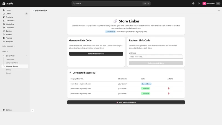The height and width of the screenshot is (125, 222).
Task: Open Compare Stores page
Action: pos(12,63)
